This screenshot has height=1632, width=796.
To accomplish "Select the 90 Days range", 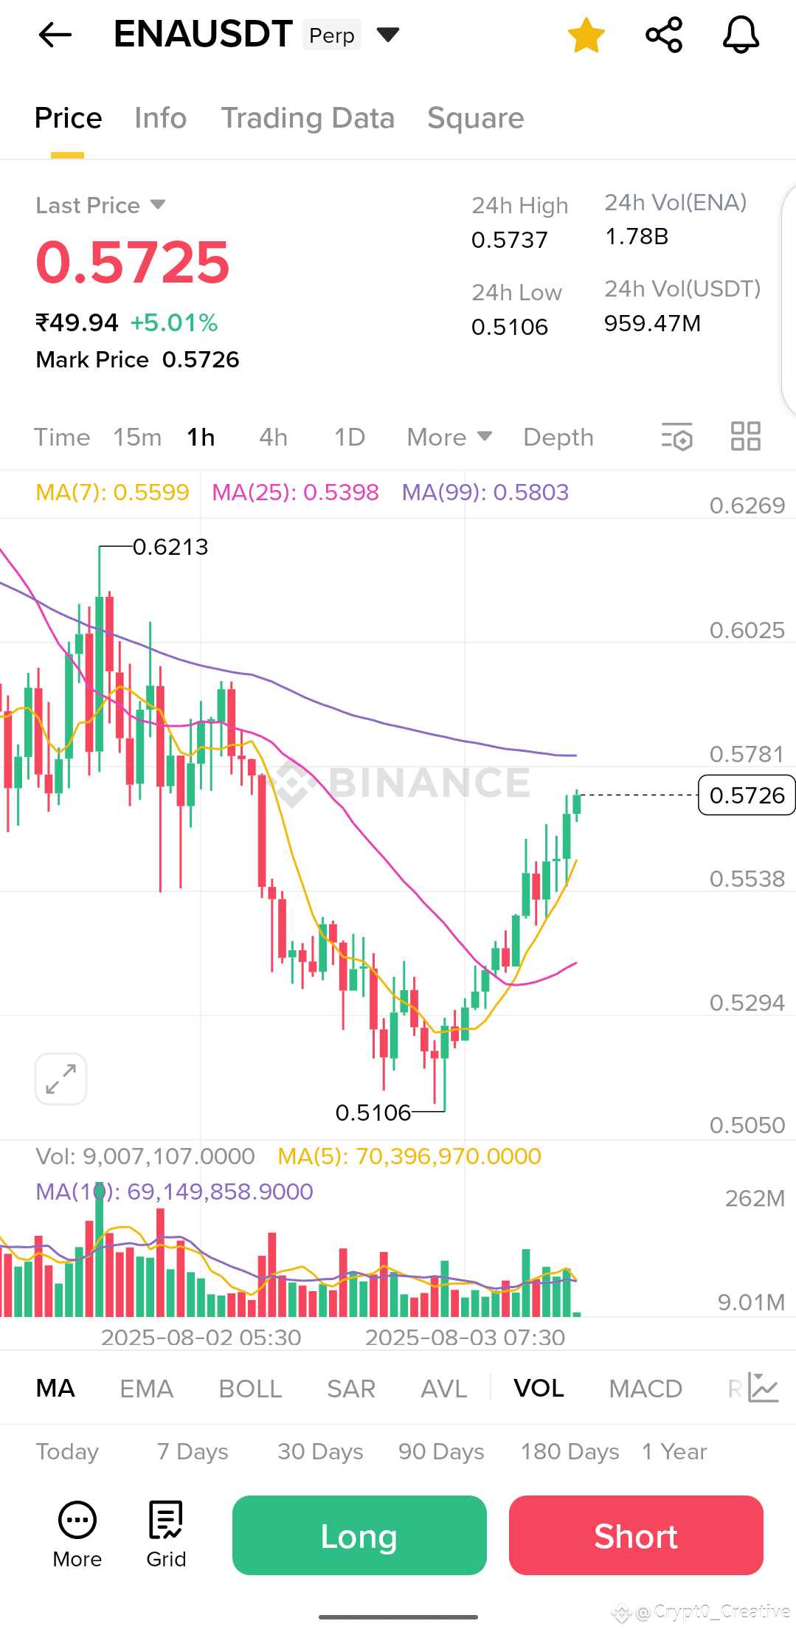I will 441,1451.
